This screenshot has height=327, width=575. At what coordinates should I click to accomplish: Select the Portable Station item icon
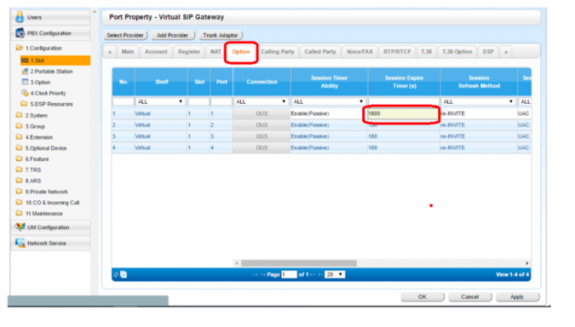pyautogui.click(x=25, y=72)
